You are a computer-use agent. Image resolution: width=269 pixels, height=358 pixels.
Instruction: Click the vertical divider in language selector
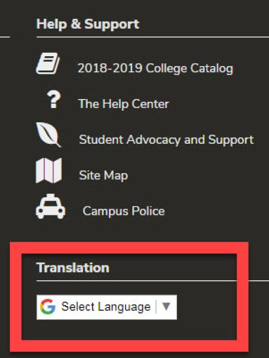pyautogui.click(x=156, y=307)
